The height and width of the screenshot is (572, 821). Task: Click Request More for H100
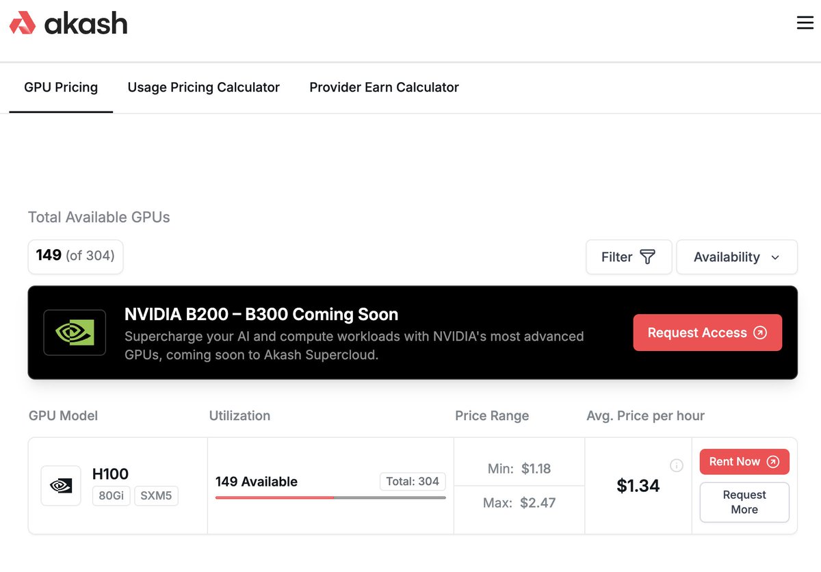(x=744, y=502)
